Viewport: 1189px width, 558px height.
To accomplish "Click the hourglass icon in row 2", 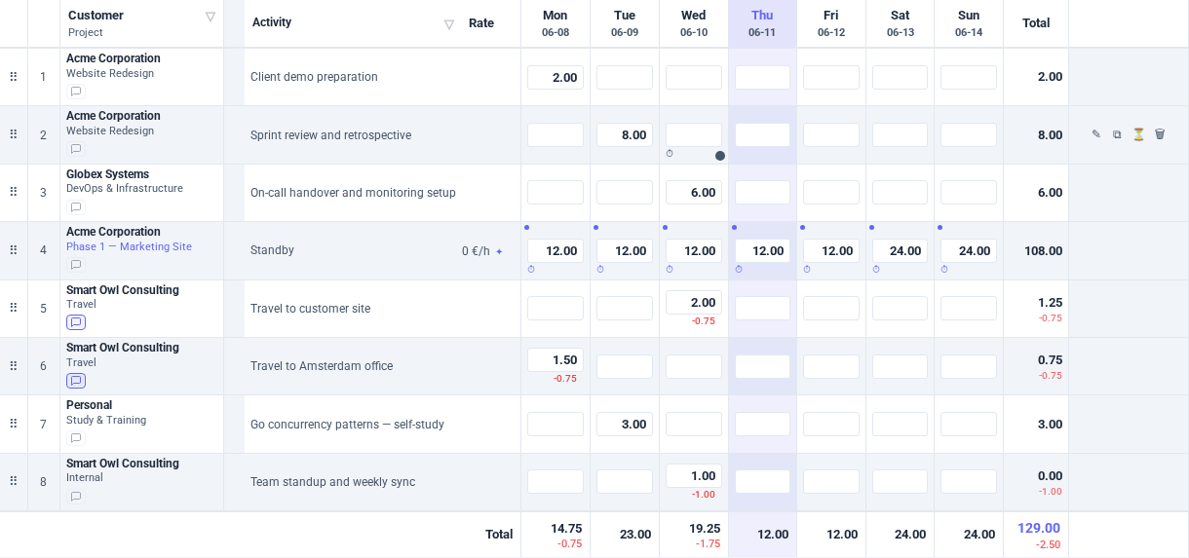I will (1138, 134).
